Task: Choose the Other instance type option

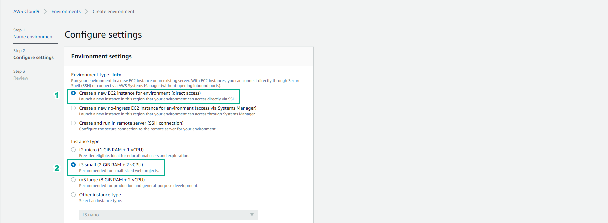Action: (73, 195)
